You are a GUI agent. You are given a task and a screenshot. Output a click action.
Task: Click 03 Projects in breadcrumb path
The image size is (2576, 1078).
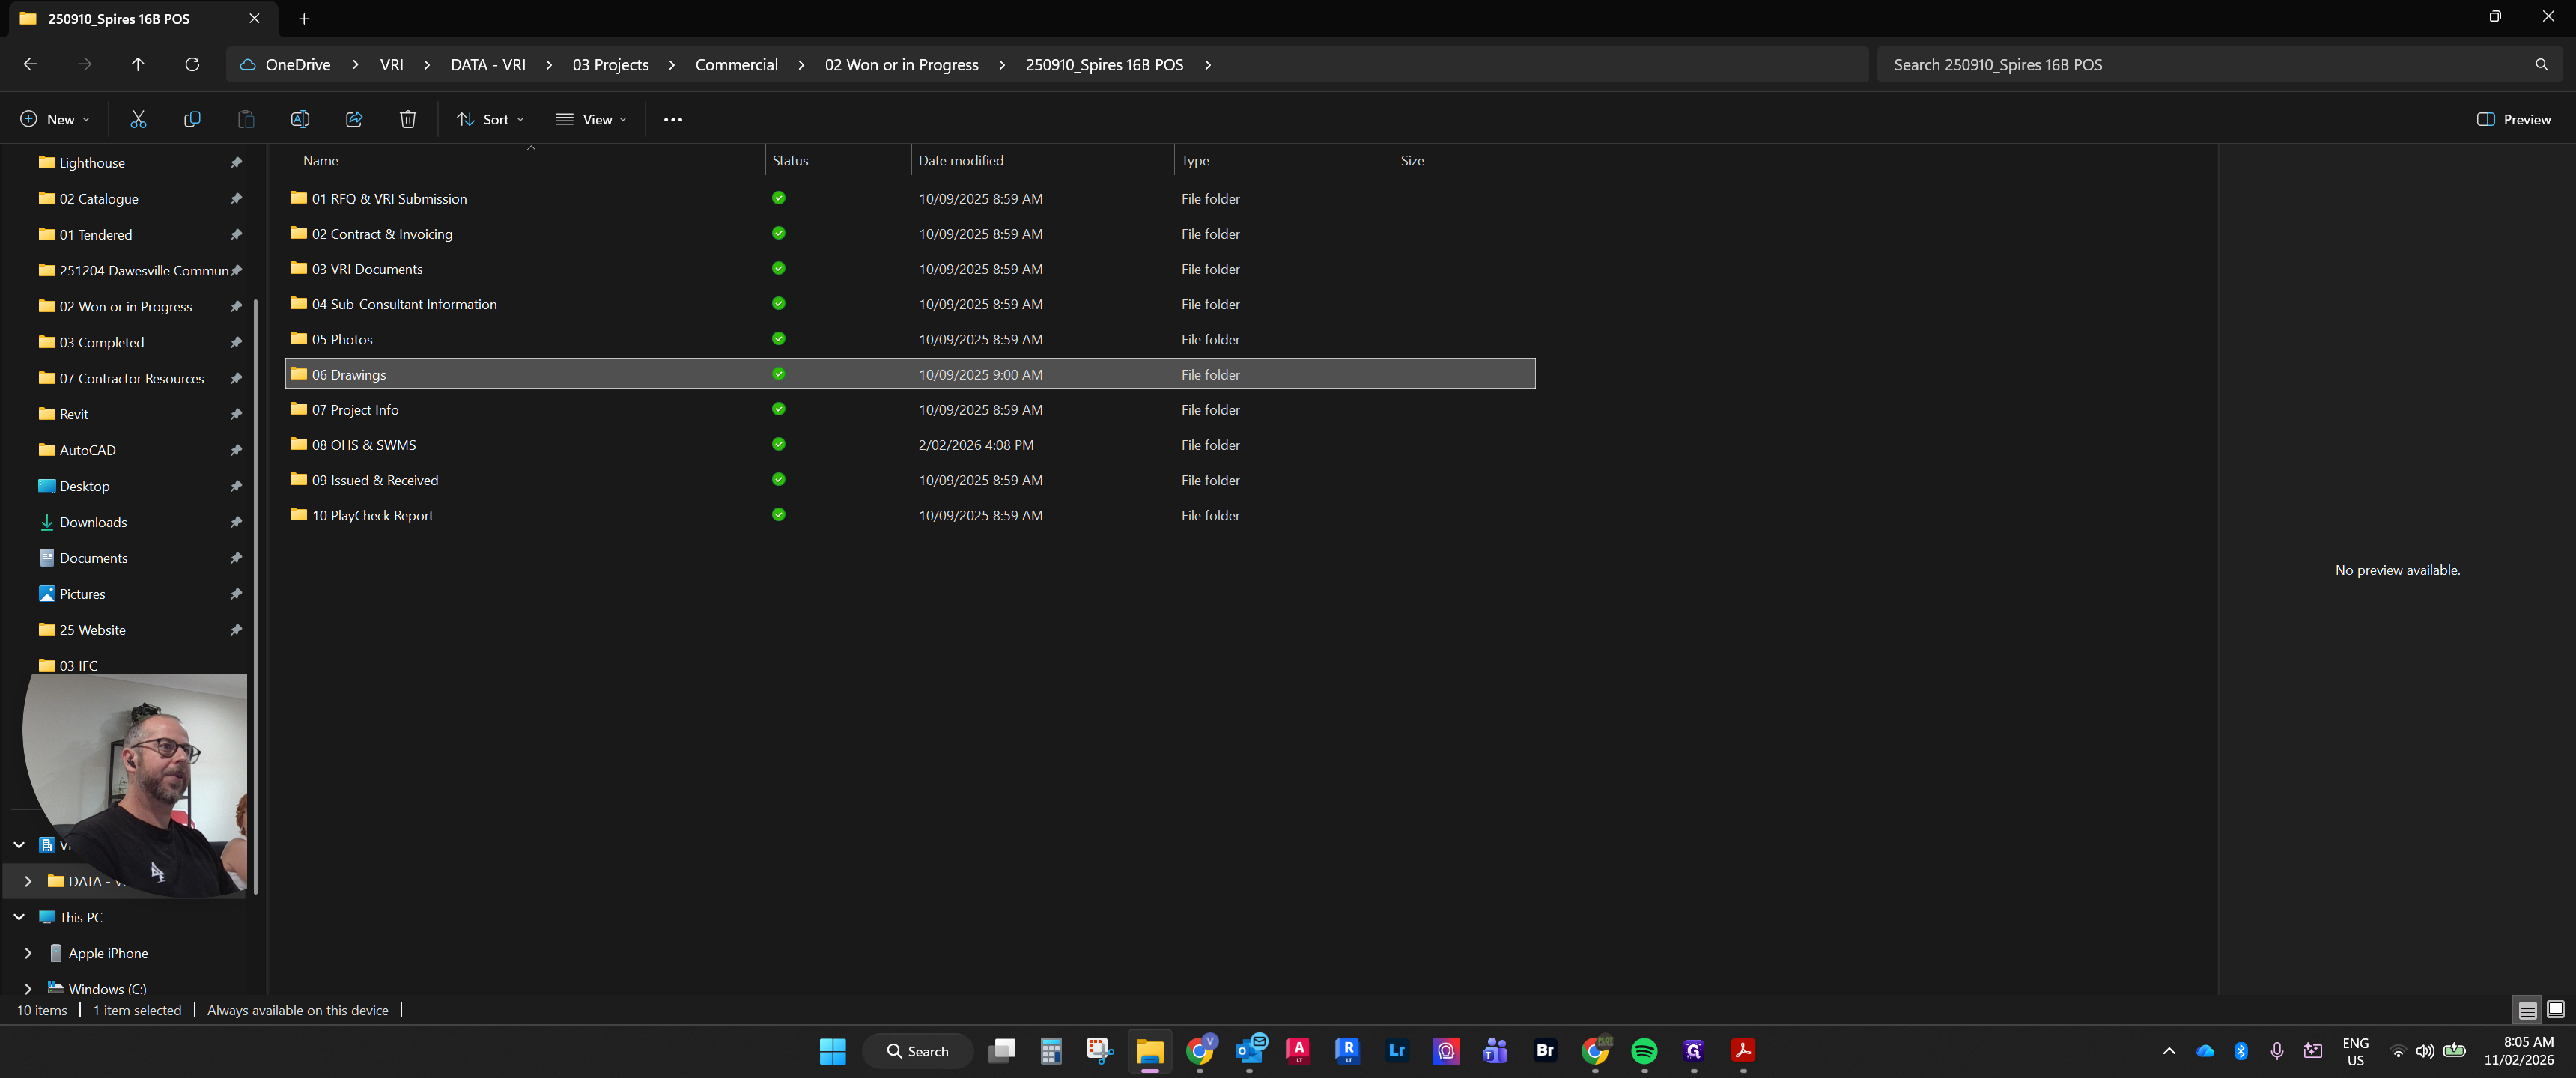pyautogui.click(x=610, y=64)
